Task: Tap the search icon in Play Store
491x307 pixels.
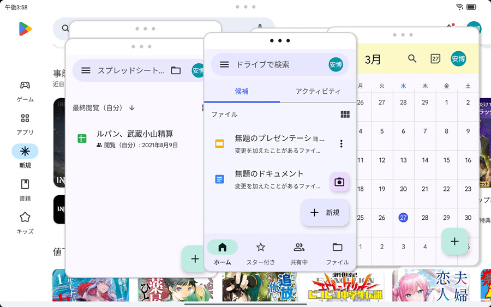Action: tap(65, 28)
